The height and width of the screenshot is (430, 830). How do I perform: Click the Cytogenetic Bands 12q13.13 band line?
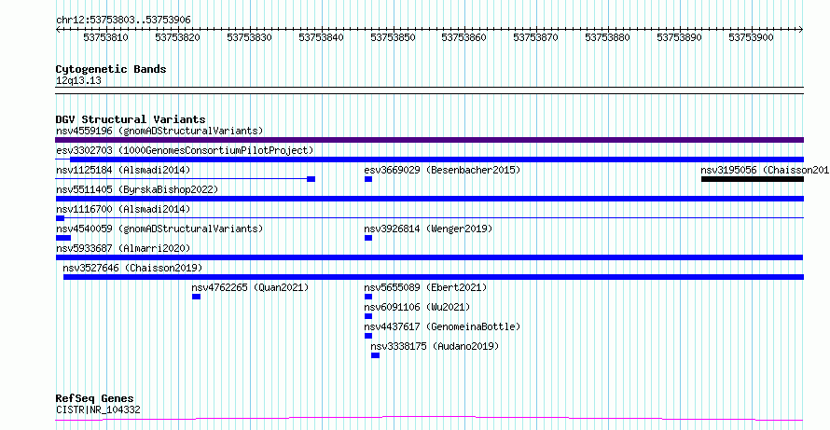pos(429,90)
